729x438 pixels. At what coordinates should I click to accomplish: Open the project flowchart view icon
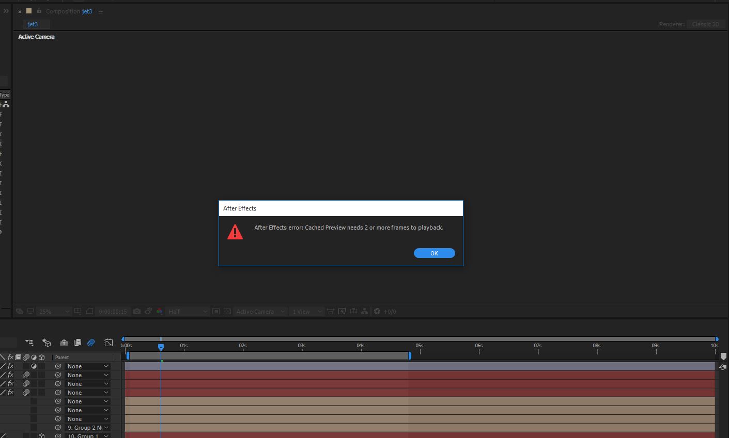(x=6, y=104)
